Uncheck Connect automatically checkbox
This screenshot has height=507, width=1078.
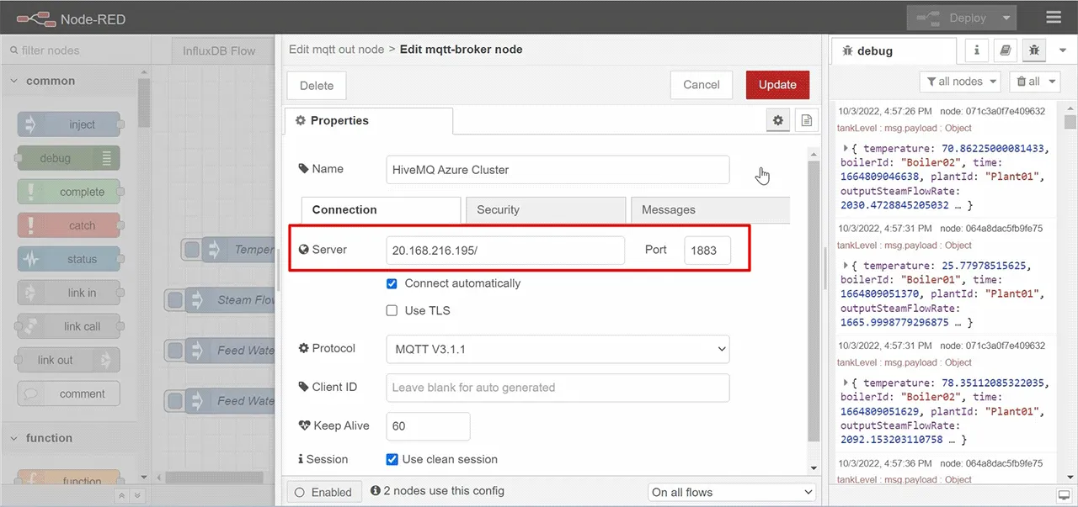[x=392, y=283]
